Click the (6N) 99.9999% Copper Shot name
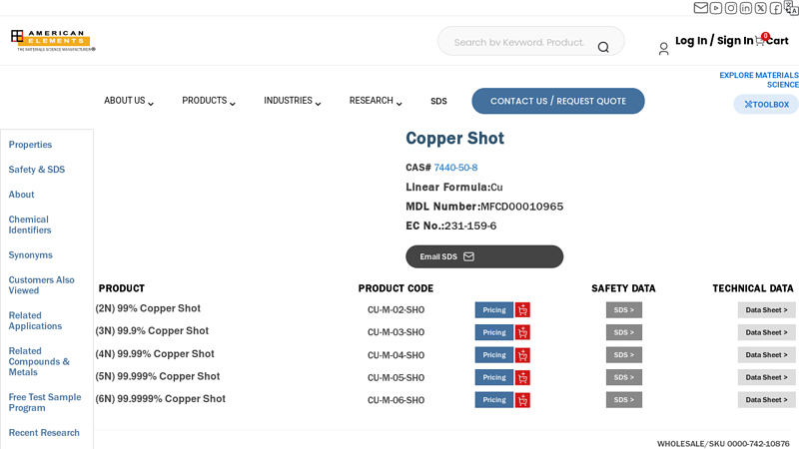 pyautogui.click(x=161, y=399)
